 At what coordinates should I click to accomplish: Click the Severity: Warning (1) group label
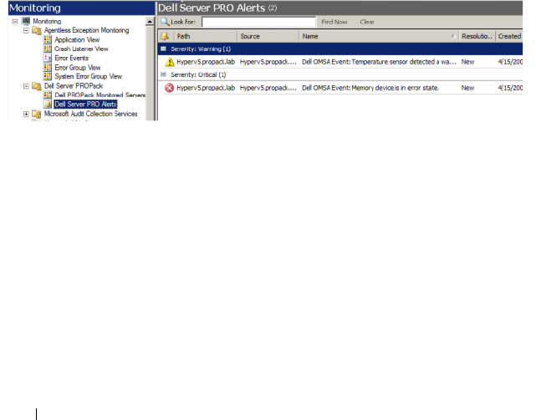pos(201,49)
